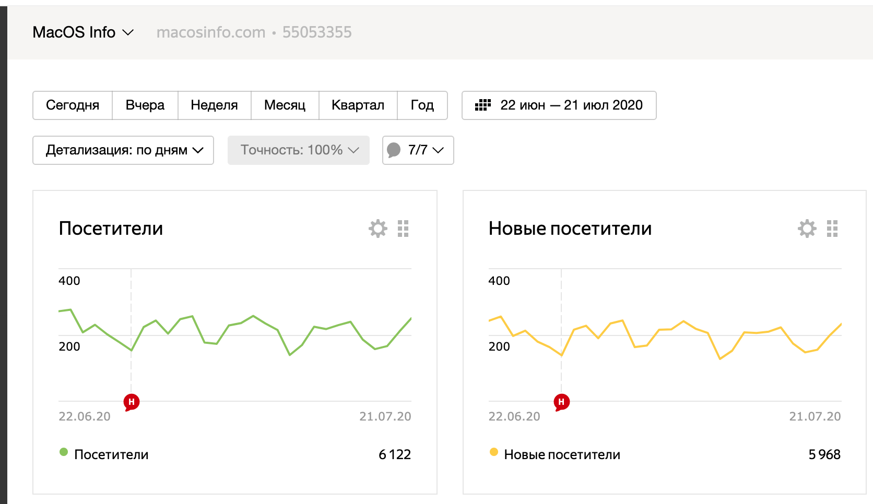Open settings gear on Посетители widget
This screenshot has height=504, width=873.
pyautogui.click(x=378, y=229)
